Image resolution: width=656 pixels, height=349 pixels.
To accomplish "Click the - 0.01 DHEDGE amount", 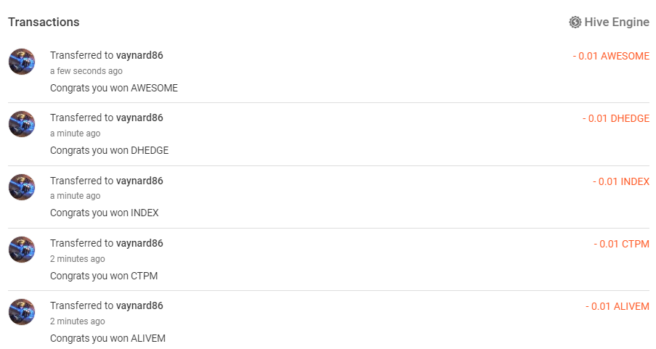I will [x=616, y=118].
